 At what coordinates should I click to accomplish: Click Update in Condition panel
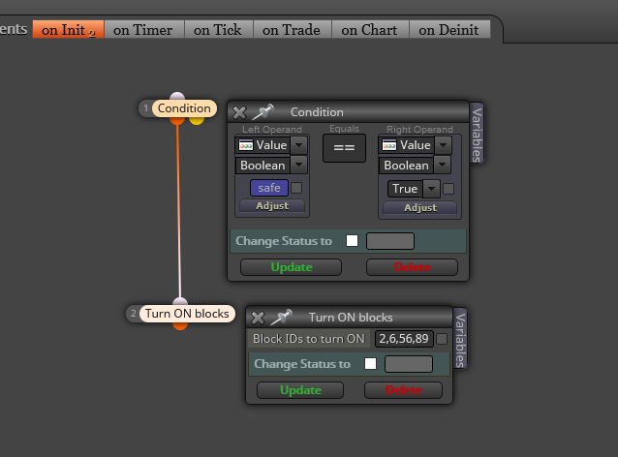click(292, 267)
